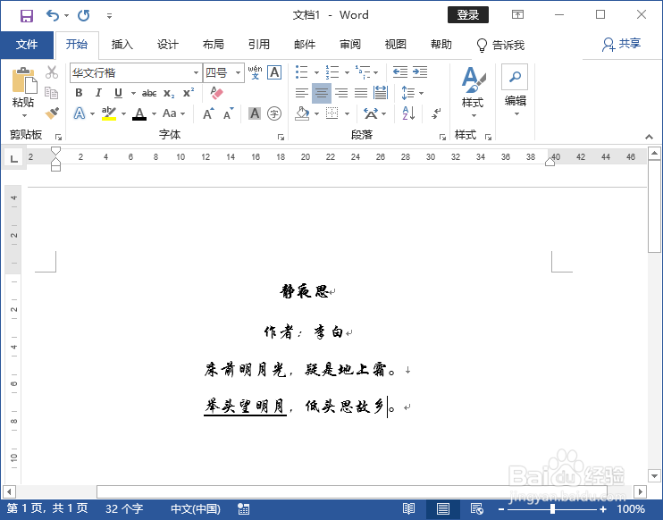Align text left

click(301, 93)
